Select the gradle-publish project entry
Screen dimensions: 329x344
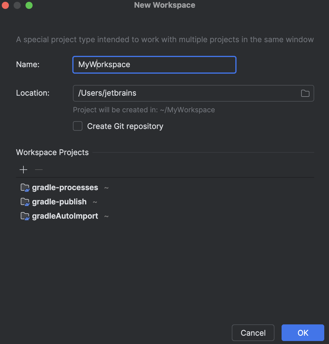point(59,202)
